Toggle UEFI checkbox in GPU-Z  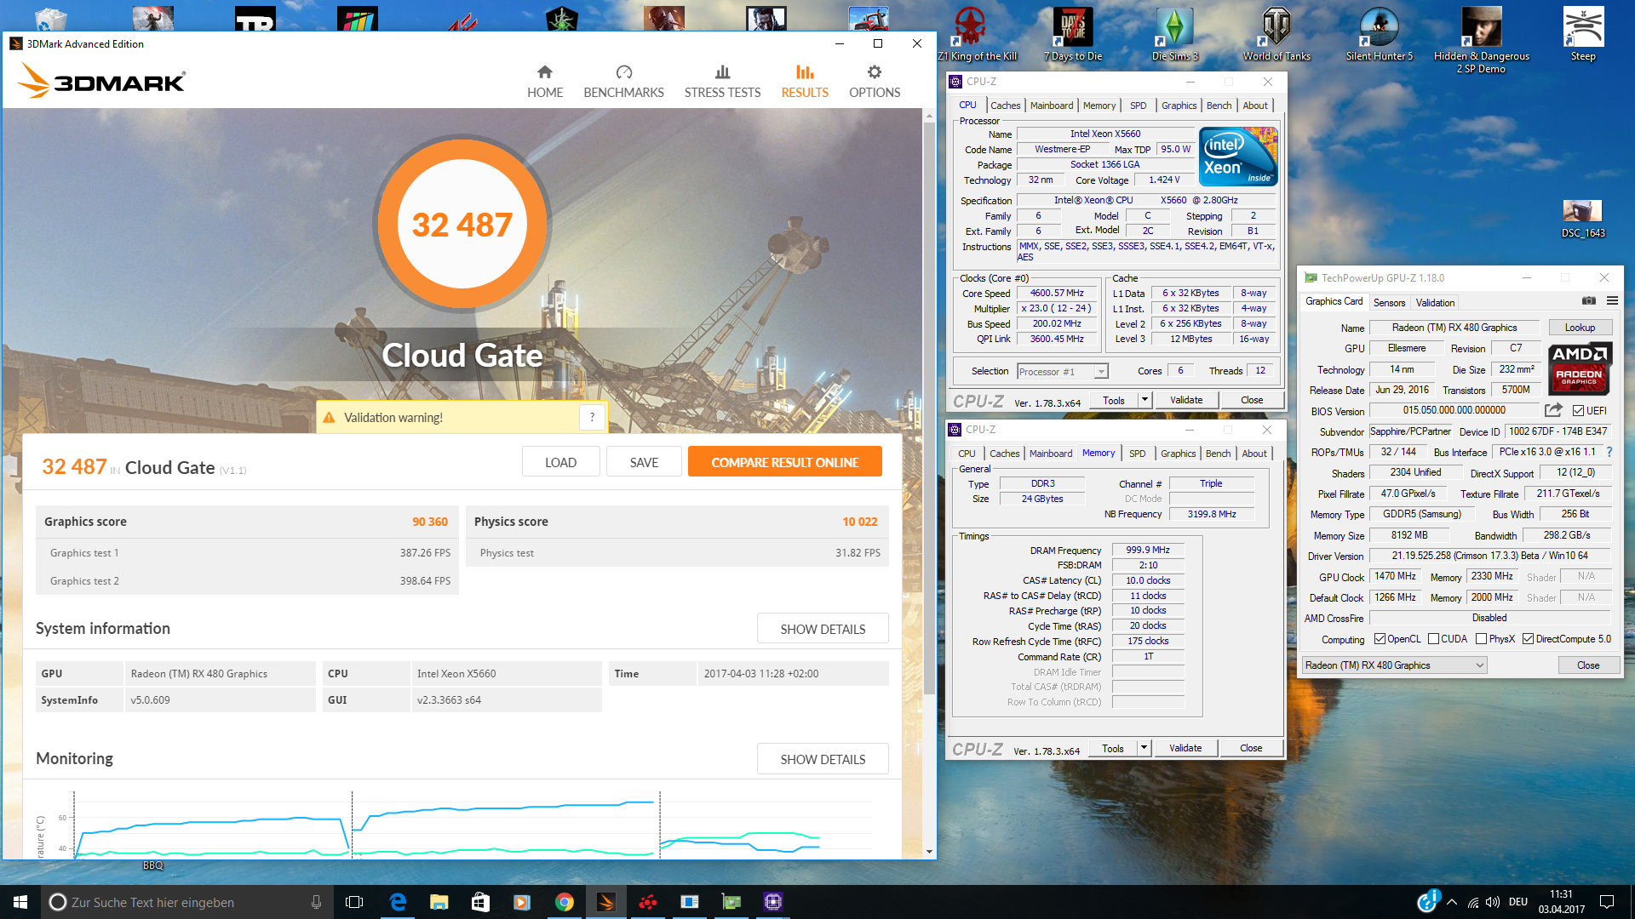pyautogui.click(x=1578, y=411)
